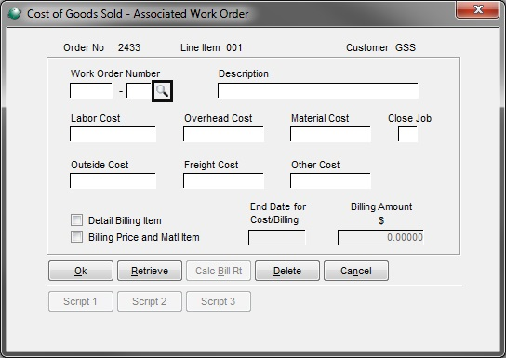The width and height of the screenshot is (506, 358).
Task: Click the Calc Bill Rt button
Action: pos(219,271)
